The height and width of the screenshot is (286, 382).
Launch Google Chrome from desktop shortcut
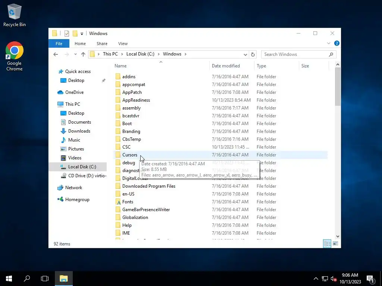tap(15, 57)
